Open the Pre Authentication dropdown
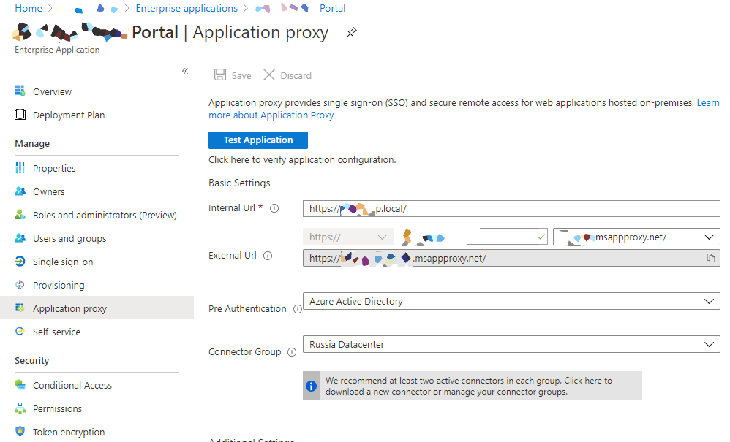 pos(511,301)
